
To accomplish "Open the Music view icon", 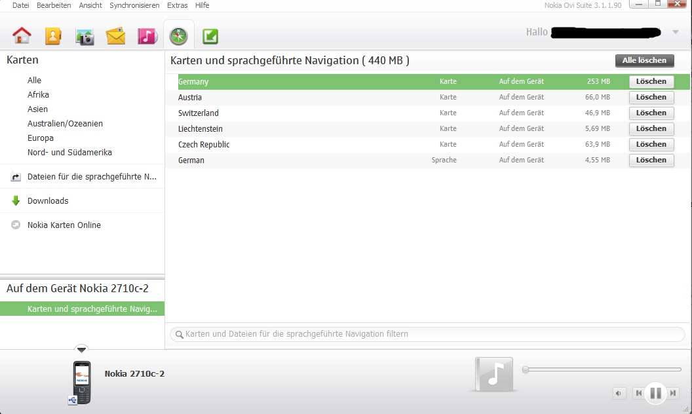I will (147, 36).
